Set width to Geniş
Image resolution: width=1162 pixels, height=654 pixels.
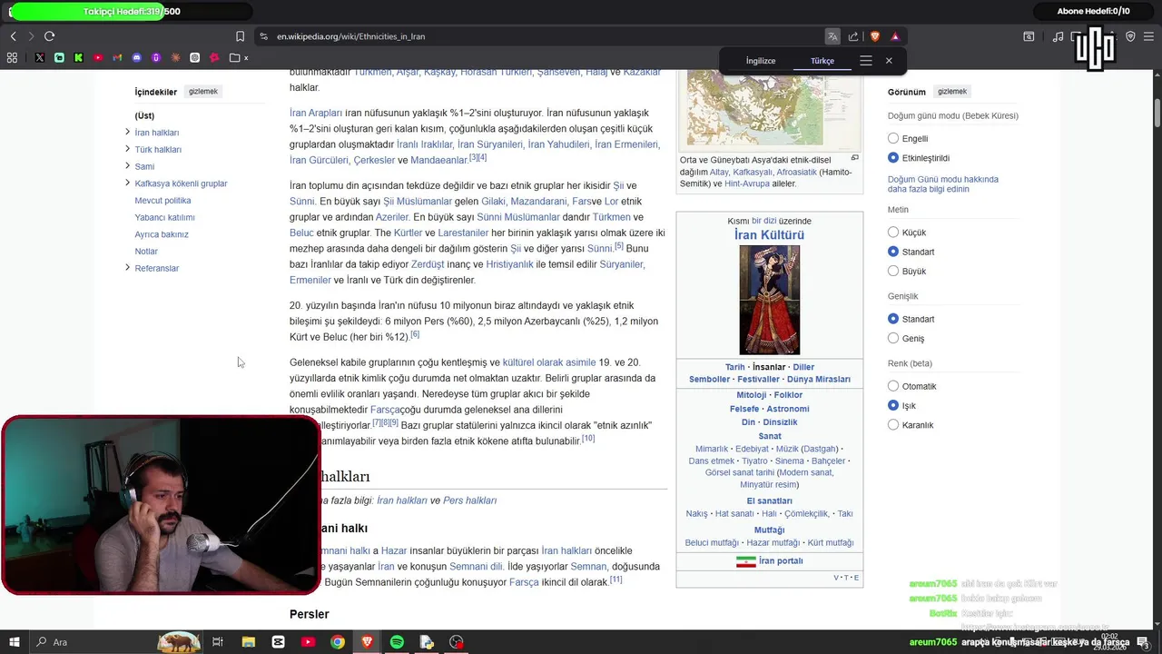pos(893,338)
